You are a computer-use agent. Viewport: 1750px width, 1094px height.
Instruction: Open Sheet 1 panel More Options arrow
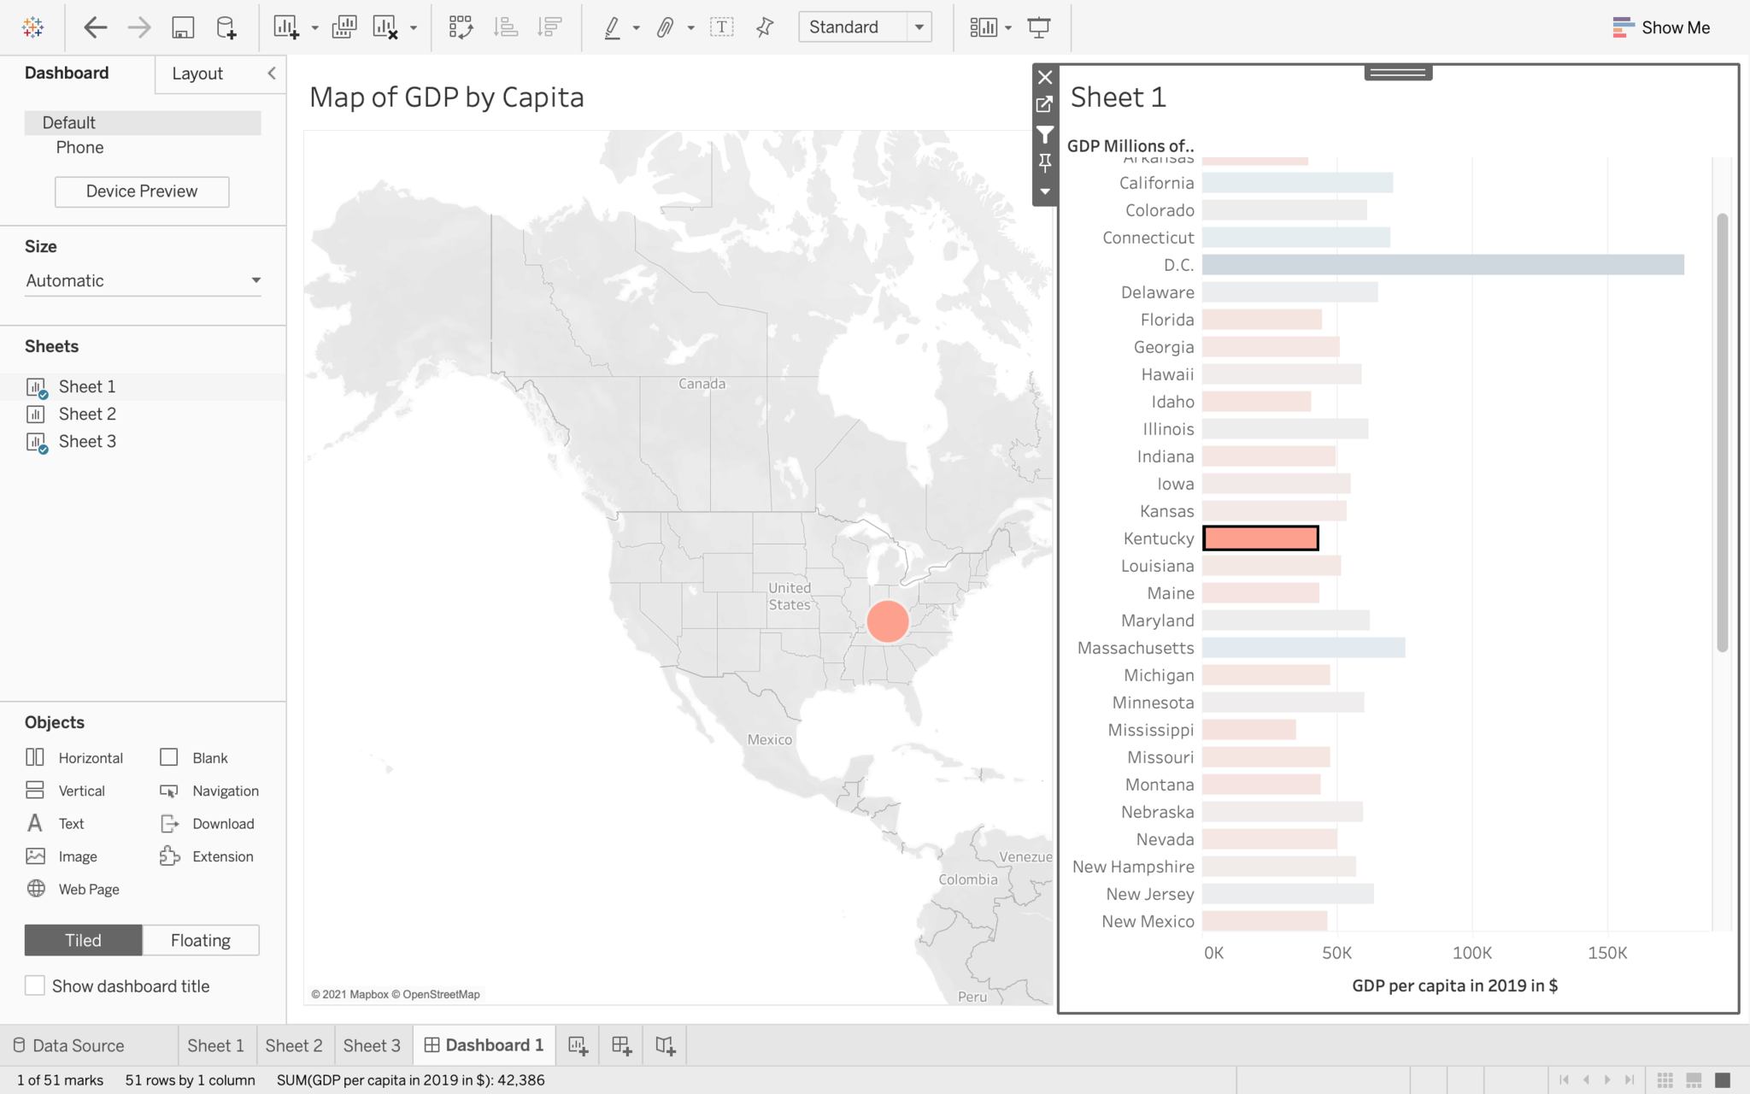click(x=1044, y=191)
